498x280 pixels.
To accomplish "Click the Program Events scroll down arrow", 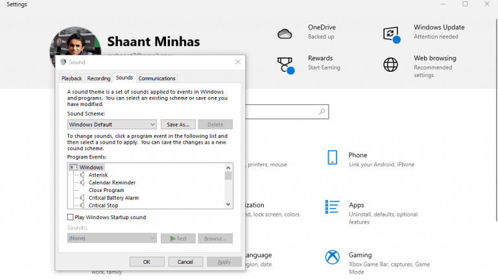I will (x=228, y=204).
